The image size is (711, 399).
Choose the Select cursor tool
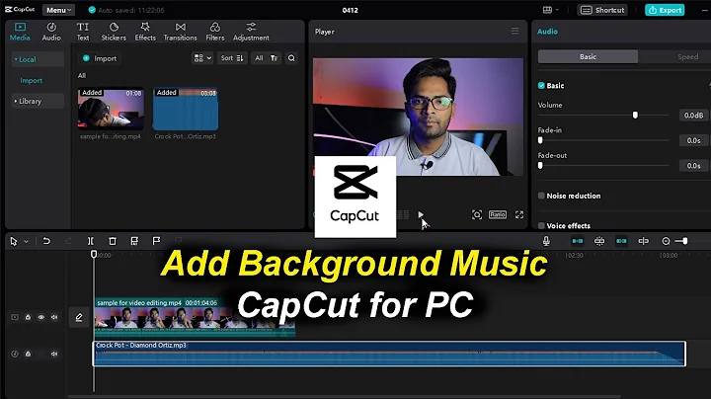pos(13,241)
